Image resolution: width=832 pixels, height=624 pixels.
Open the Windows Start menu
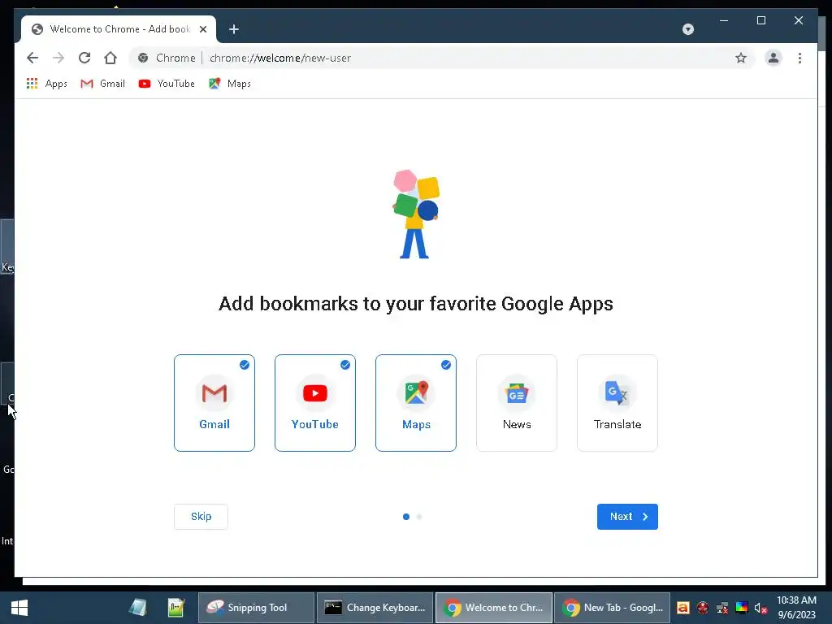pos(19,608)
